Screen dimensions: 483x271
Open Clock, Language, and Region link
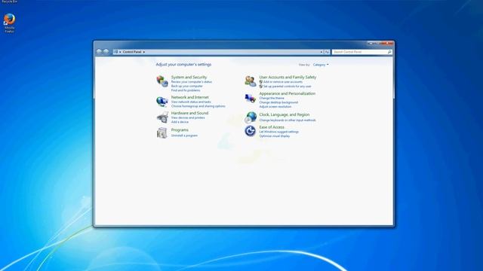click(x=285, y=114)
